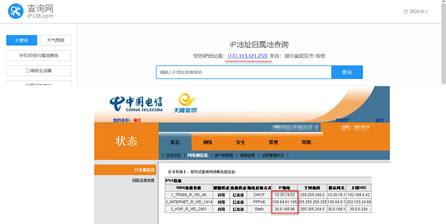Click the DNS value 202.103.24.68
This screenshot has width=446, height=224.
coord(359,202)
